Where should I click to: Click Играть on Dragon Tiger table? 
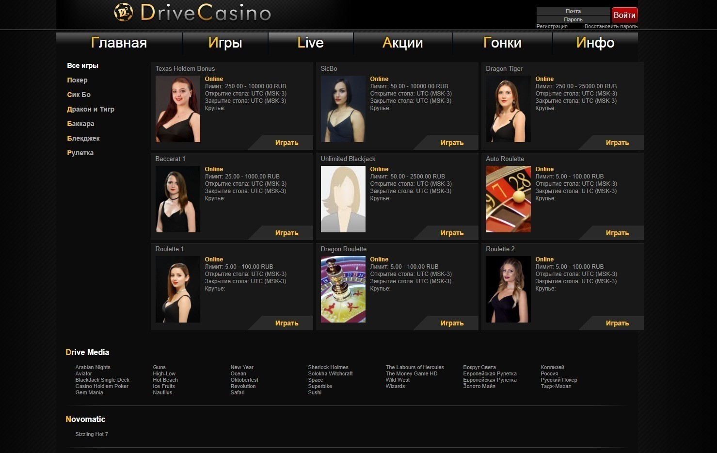pyautogui.click(x=617, y=143)
